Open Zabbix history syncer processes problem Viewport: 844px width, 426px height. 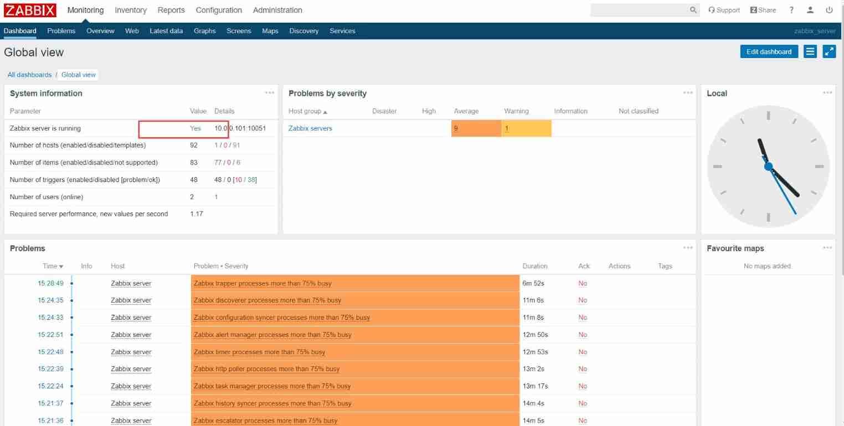pyautogui.click(x=272, y=403)
